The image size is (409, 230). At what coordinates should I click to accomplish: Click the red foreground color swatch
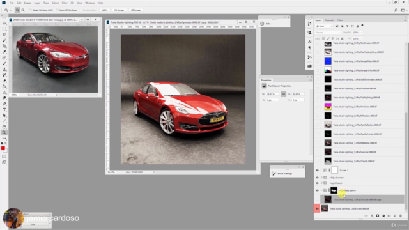click(x=3, y=148)
